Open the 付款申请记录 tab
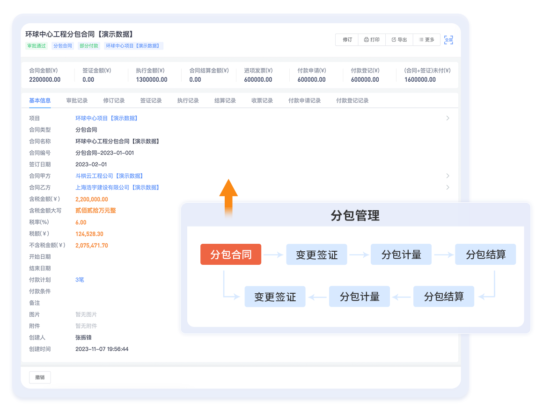 pos(304,100)
